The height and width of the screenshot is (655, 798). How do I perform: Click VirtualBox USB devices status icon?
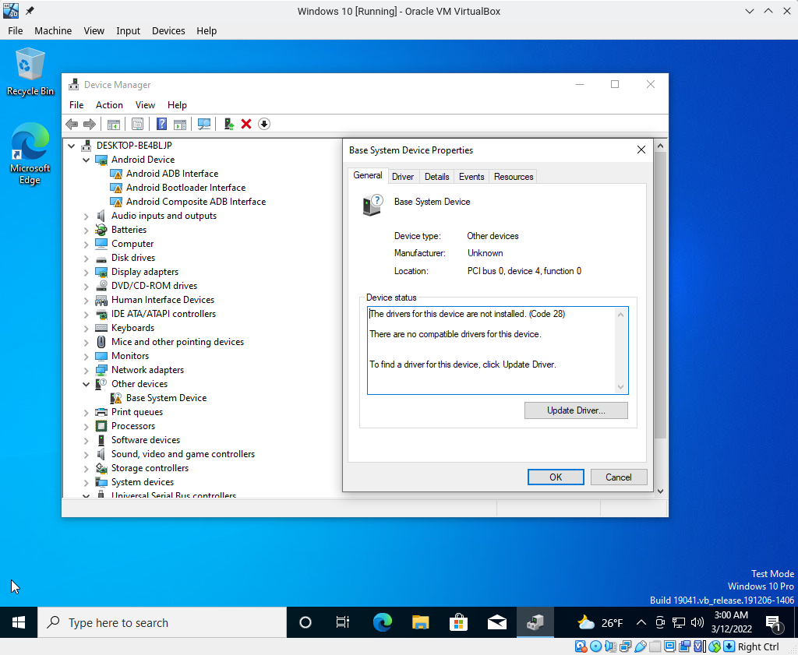(641, 646)
